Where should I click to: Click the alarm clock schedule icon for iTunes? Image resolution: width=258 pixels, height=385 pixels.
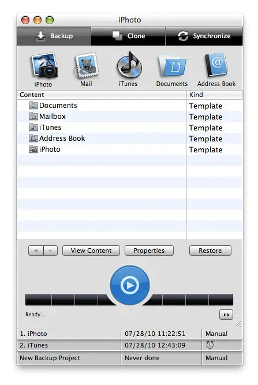click(210, 345)
